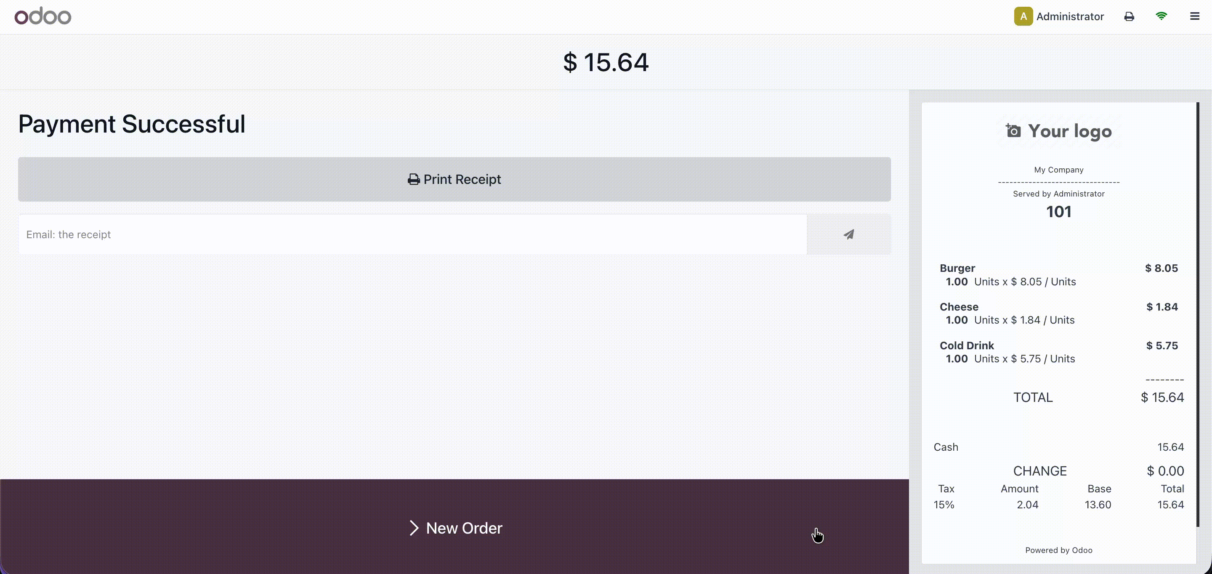Check the Wi-Fi connection status icon
The height and width of the screenshot is (574, 1212).
[x=1161, y=16]
